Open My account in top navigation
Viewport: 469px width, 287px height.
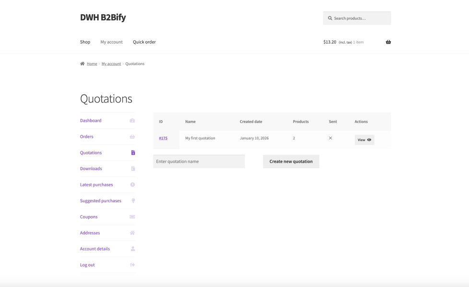click(111, 42)
